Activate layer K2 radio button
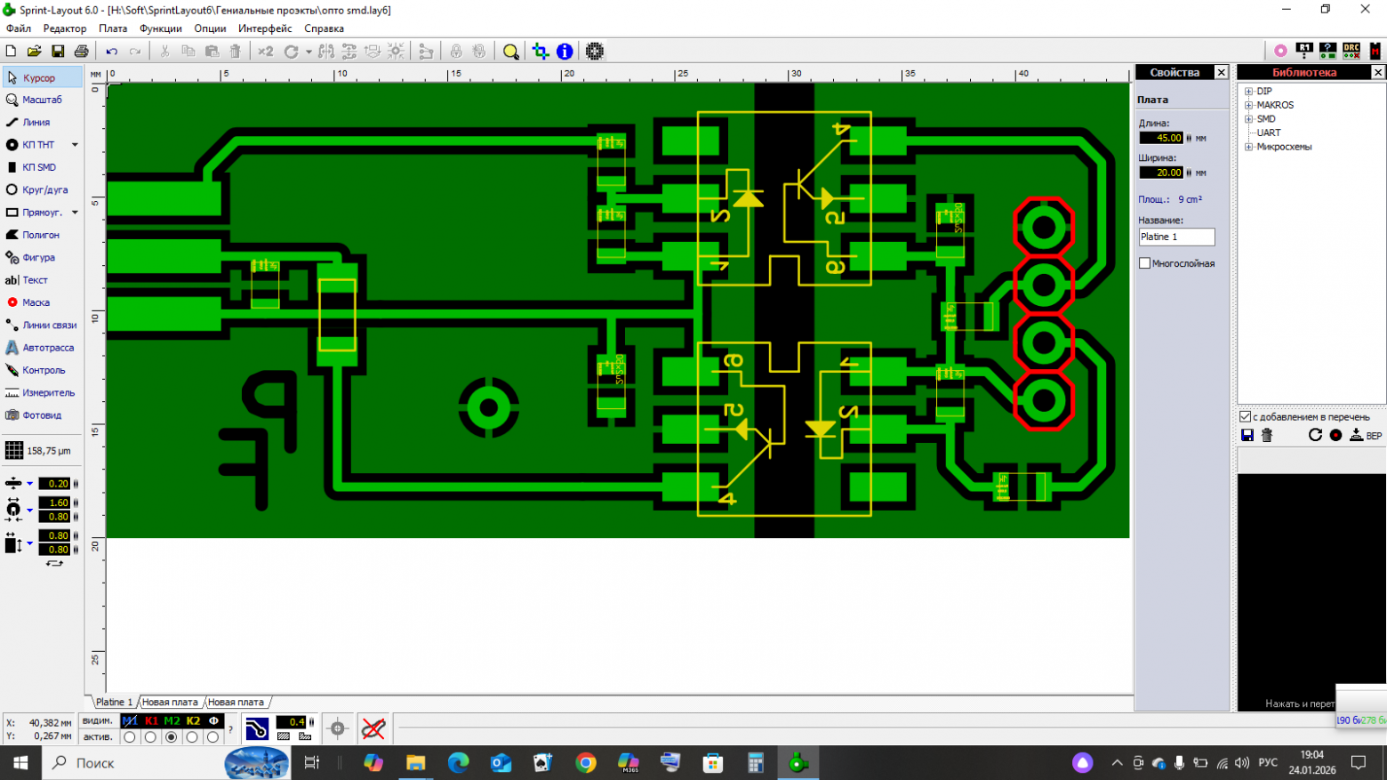Image resolution: width=1387 pixels, height=780 pixels. pos(192,736)
